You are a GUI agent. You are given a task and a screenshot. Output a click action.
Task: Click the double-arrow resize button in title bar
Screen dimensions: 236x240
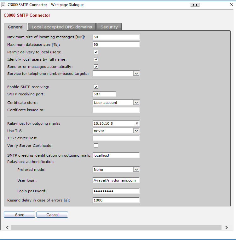point(195,5)
